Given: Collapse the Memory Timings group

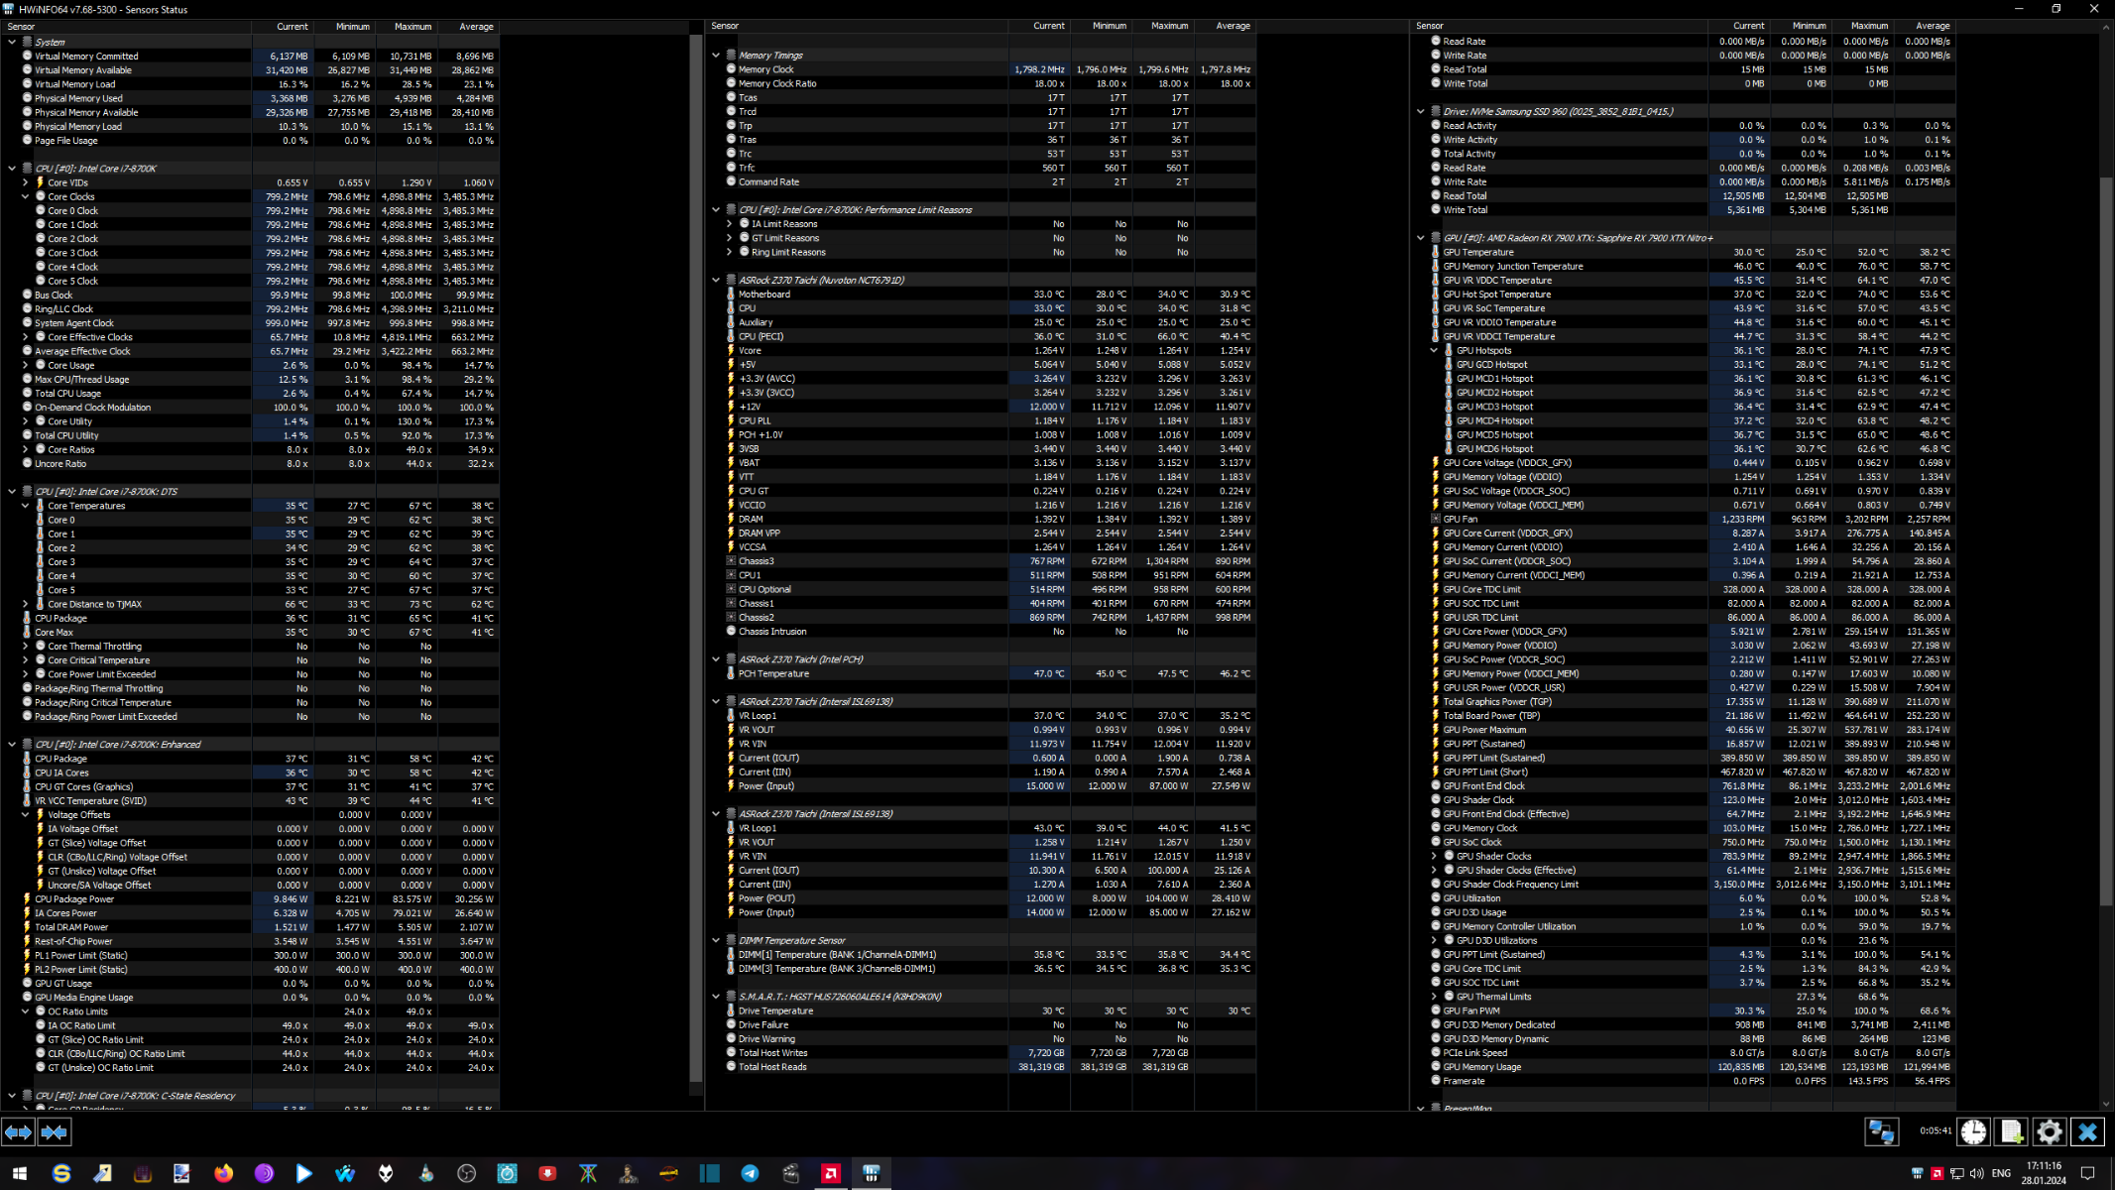Looking at the screenshot, I should click(716, 56).
